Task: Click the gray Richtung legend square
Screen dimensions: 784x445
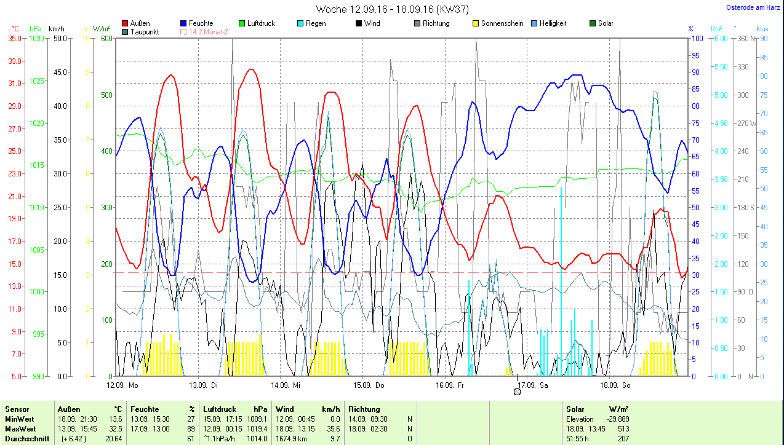Action: 417,24
